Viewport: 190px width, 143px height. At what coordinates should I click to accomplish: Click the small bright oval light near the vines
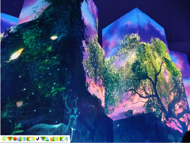(54, 38)
